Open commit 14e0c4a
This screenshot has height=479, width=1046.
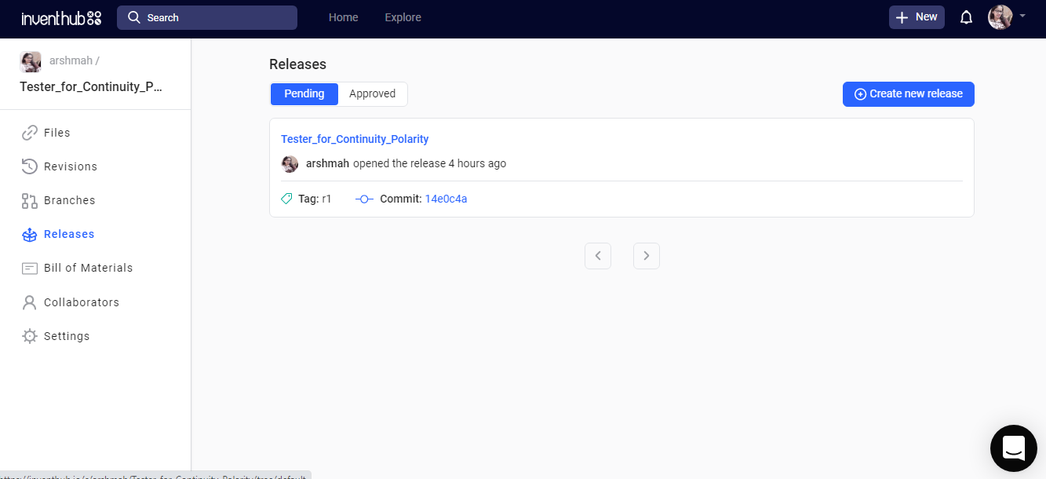tap(446, 199)
